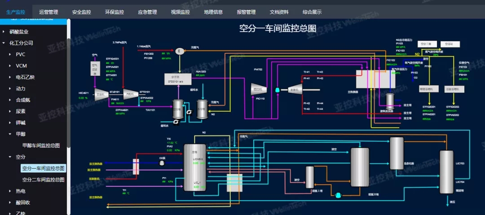
Task: Open the 视频监控 tab
Action: click(x=181, y=12)
